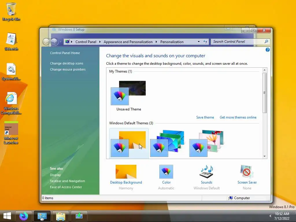Open the Recycle Bin desktop icon
This screenshot has height=222, width=296.
[x=11, y=12]
